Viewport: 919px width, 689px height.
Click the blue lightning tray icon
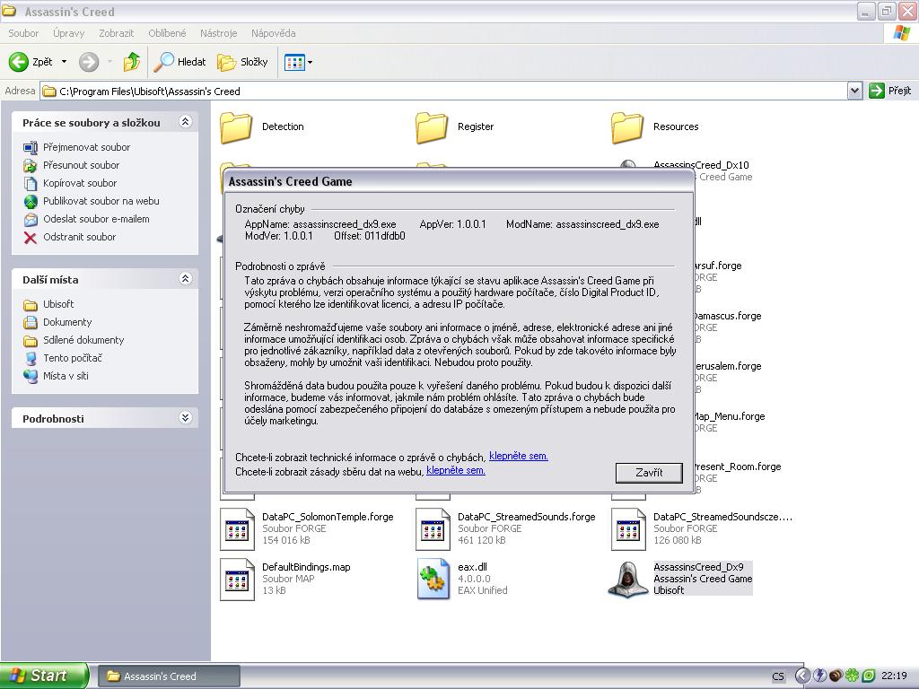click(818, 676)
